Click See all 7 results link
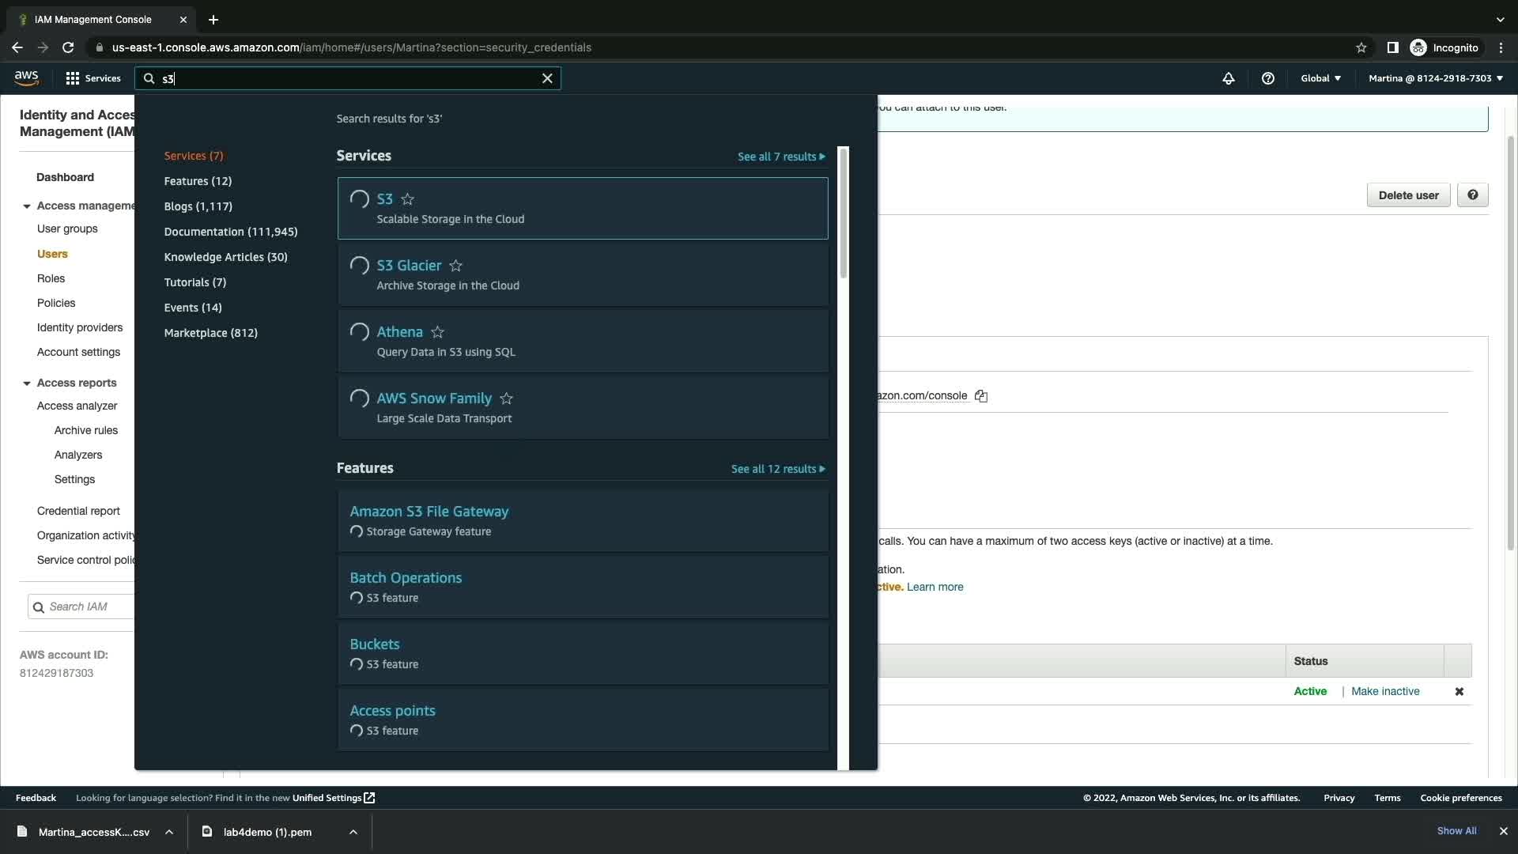The image size is (1518, 854). pyautogui.click(x=780, y=157)
